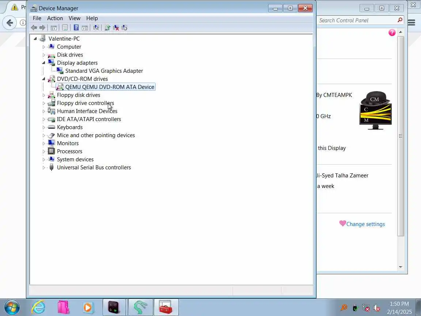The width and height of the screenshot is (421, 316).
Task: Expand the Disk drives category
Action: click(x=43, y=55)
